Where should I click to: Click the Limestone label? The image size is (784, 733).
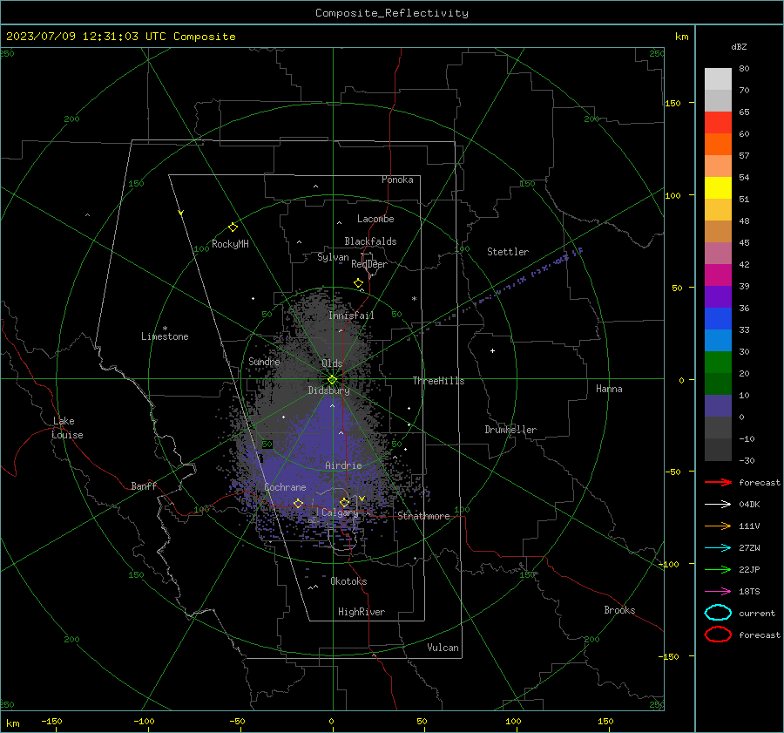pyautogui.click(x=165, y=336)
